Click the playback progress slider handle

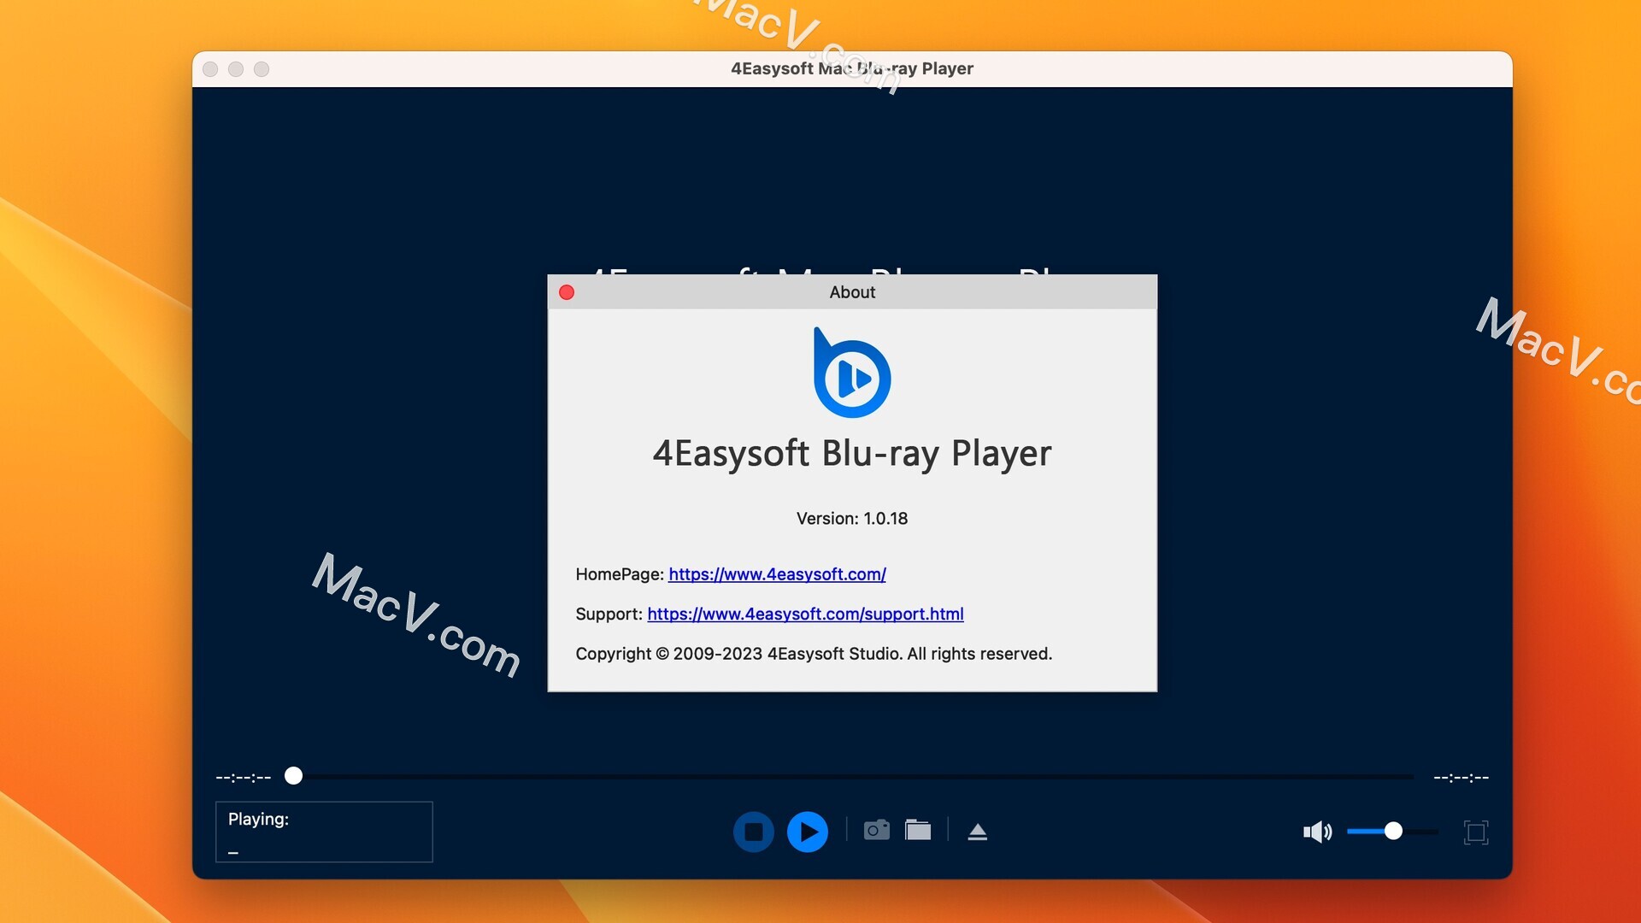(293, 775)
